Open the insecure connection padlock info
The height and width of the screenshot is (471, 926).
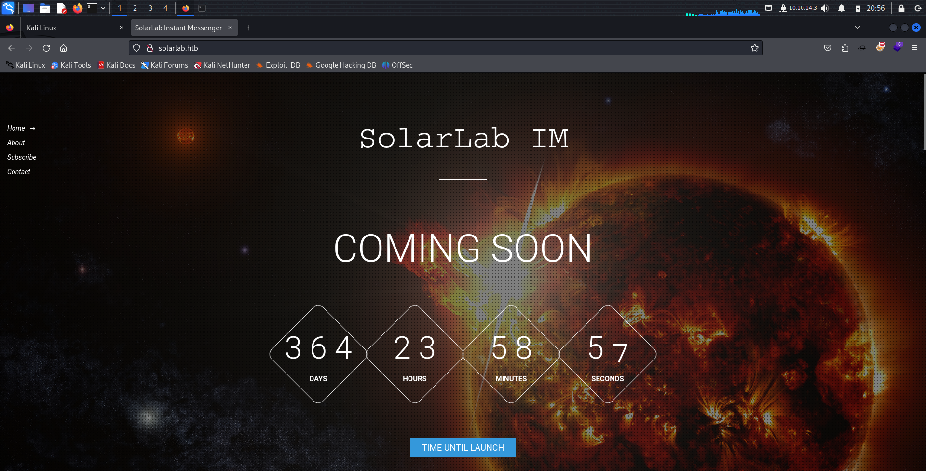pyautogui.click(x=150, y=48)
